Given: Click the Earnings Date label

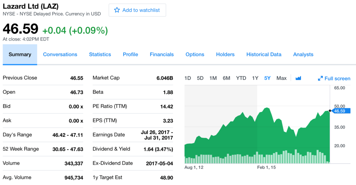Looking at the screenshot, I should [109, 135].
